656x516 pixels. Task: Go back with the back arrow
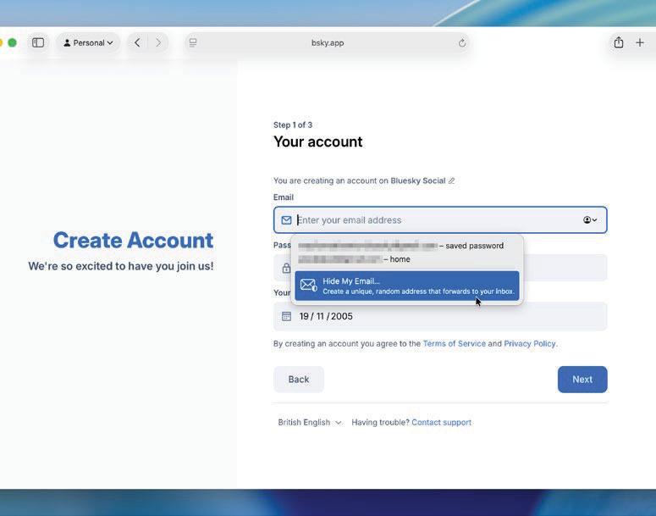coord(137,42)
